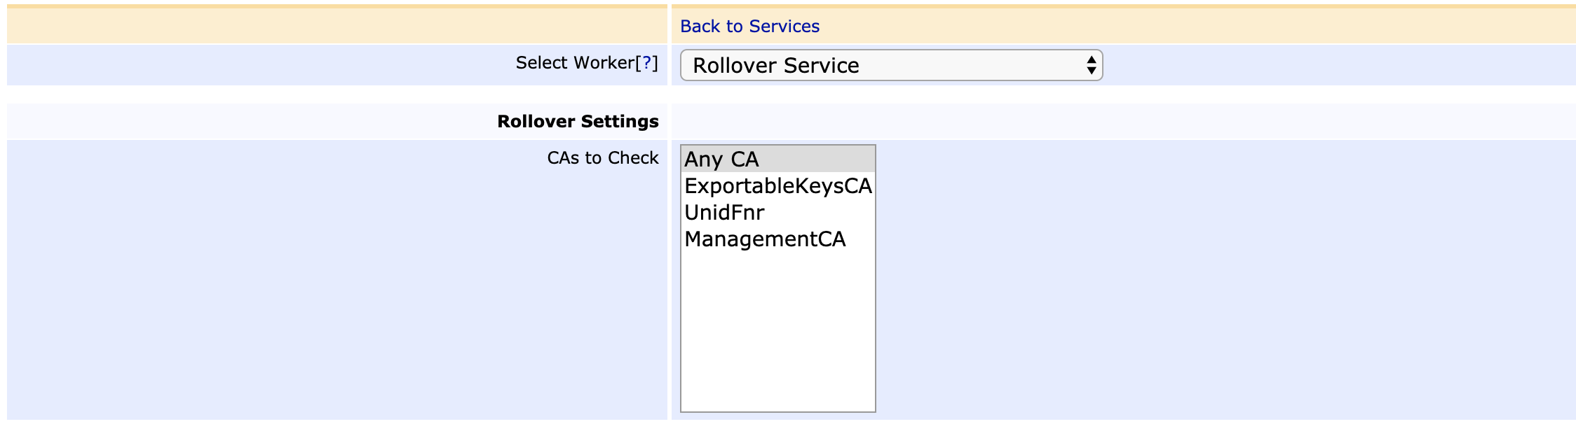The height and width of the screenshot is (424, 1576).
Task: Click the CAs to Check label
Action: click(x=603, y=158)
